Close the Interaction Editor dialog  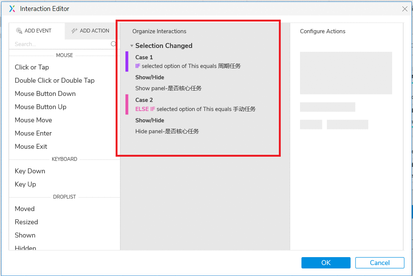pos(405,9)
